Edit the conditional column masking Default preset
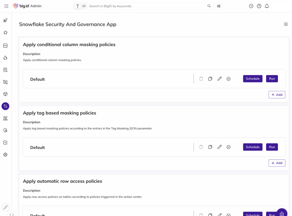The height and width of the screenshot is (216, 292). click(x=220, y=79)
